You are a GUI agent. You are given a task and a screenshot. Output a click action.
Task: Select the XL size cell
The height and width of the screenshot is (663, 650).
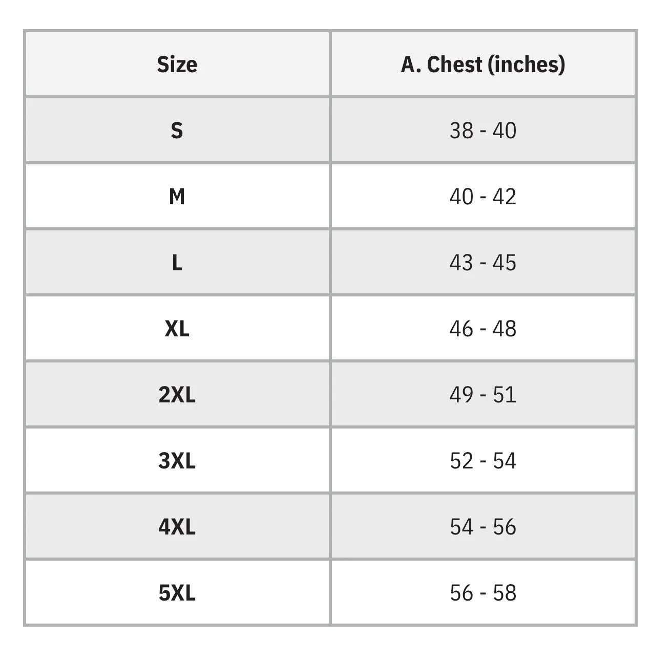click(177, 328)
